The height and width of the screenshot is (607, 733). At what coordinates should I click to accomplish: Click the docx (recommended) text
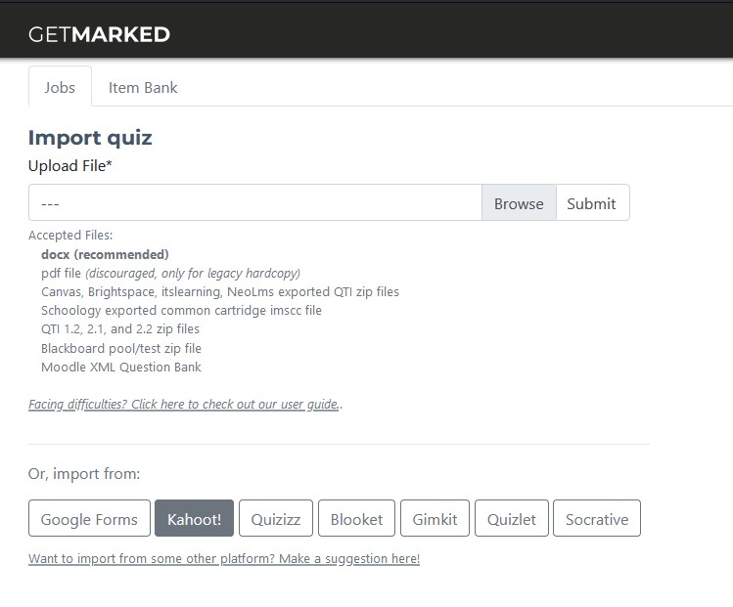(x=105, y=254)
